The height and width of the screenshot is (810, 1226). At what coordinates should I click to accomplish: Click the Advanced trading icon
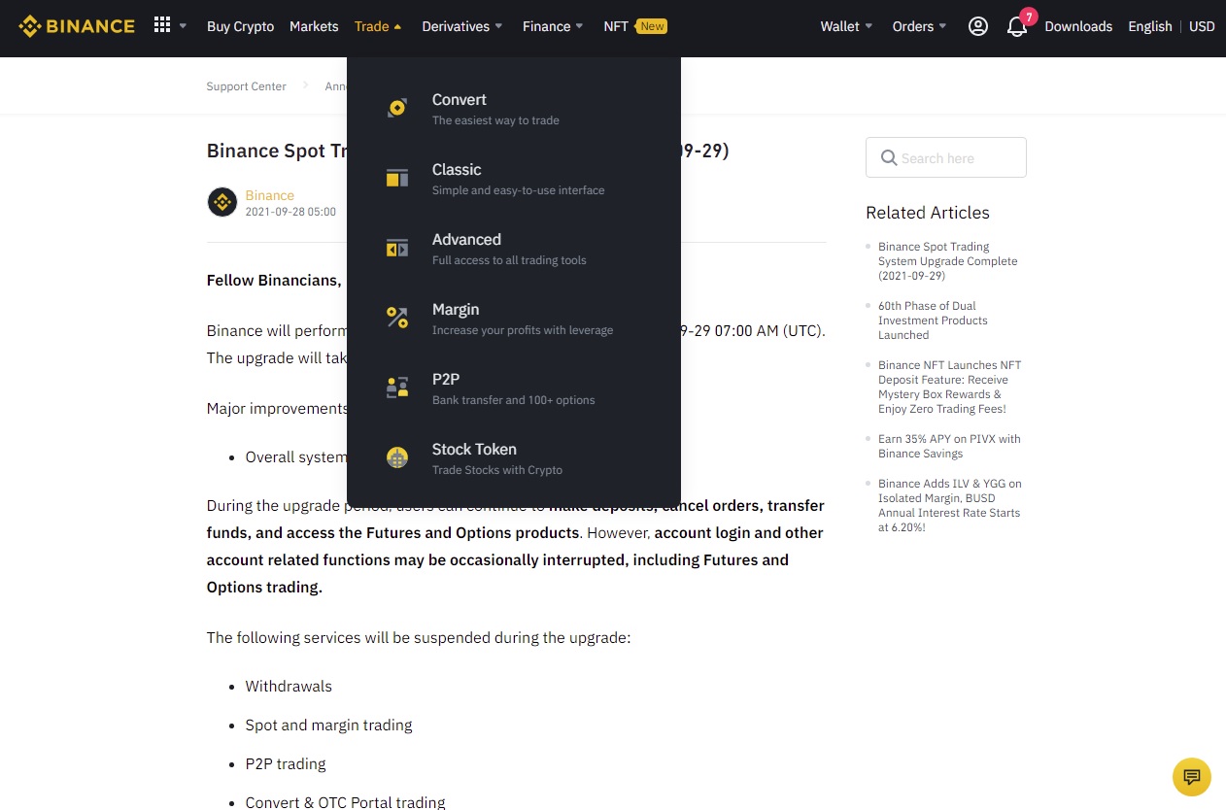tap(396, 248)
